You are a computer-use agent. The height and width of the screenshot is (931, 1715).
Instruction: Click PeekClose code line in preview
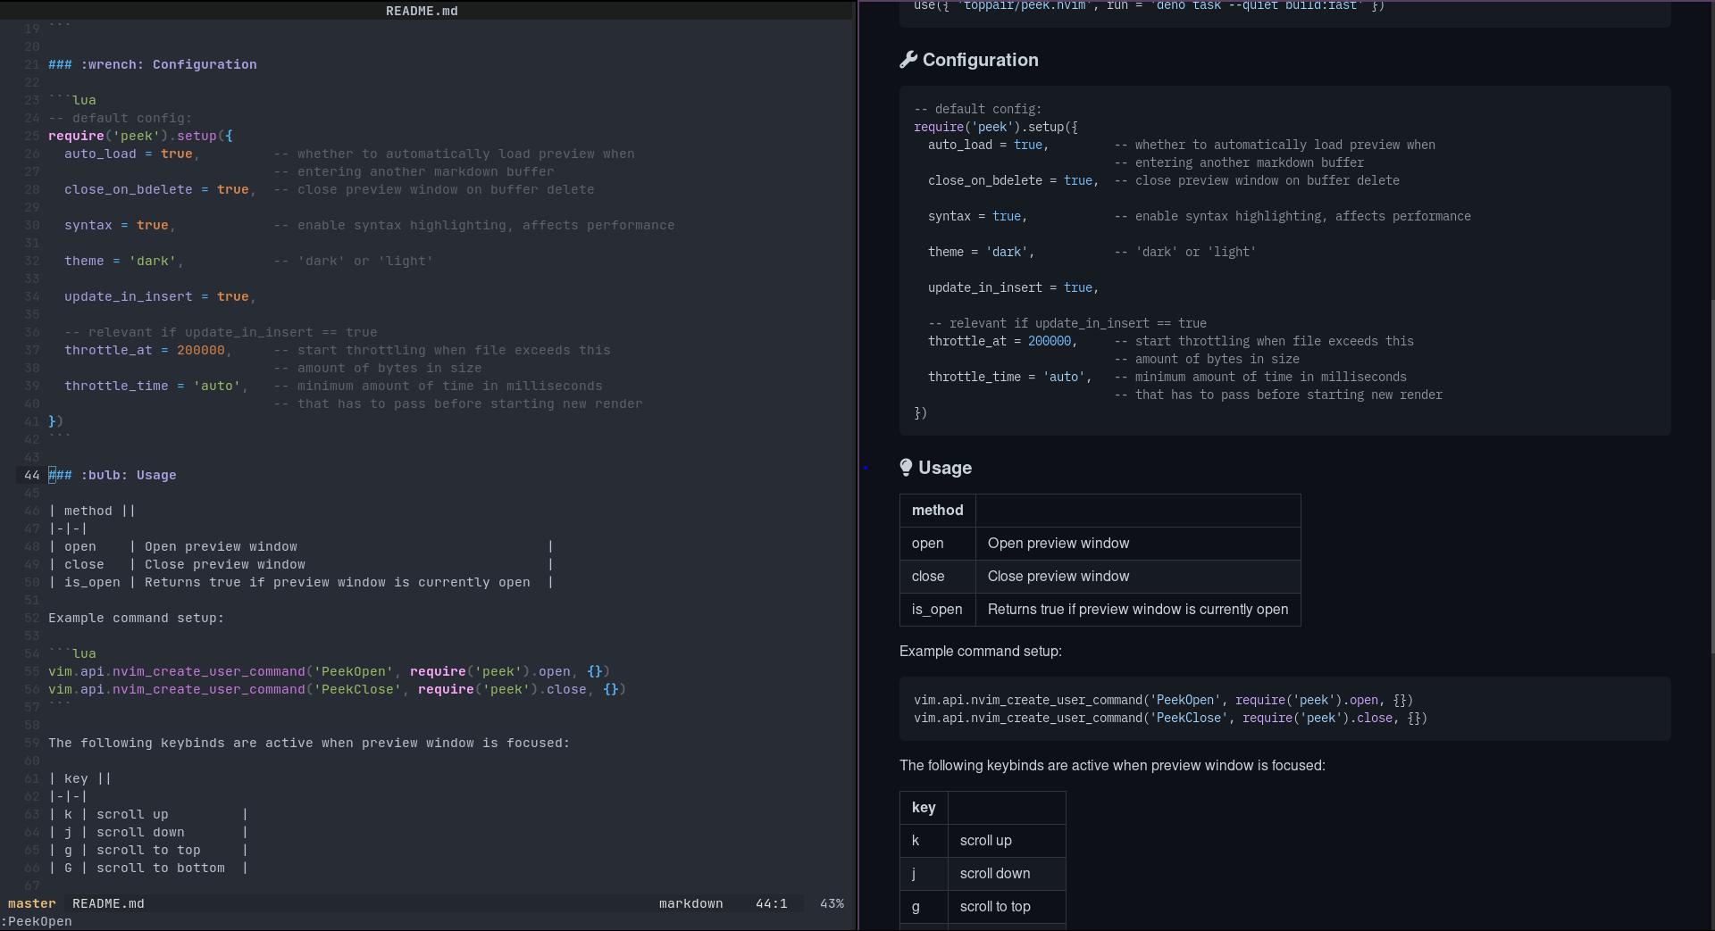1171,718
